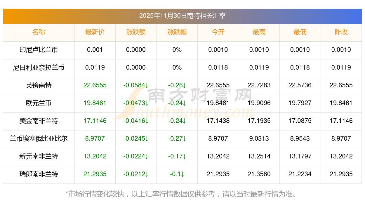Select 0% in 尼日利亚奈拉兰币 row

pos(177,68)
